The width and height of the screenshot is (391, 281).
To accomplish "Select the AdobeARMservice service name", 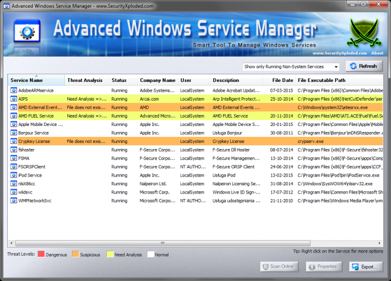I will coord(36,90).
